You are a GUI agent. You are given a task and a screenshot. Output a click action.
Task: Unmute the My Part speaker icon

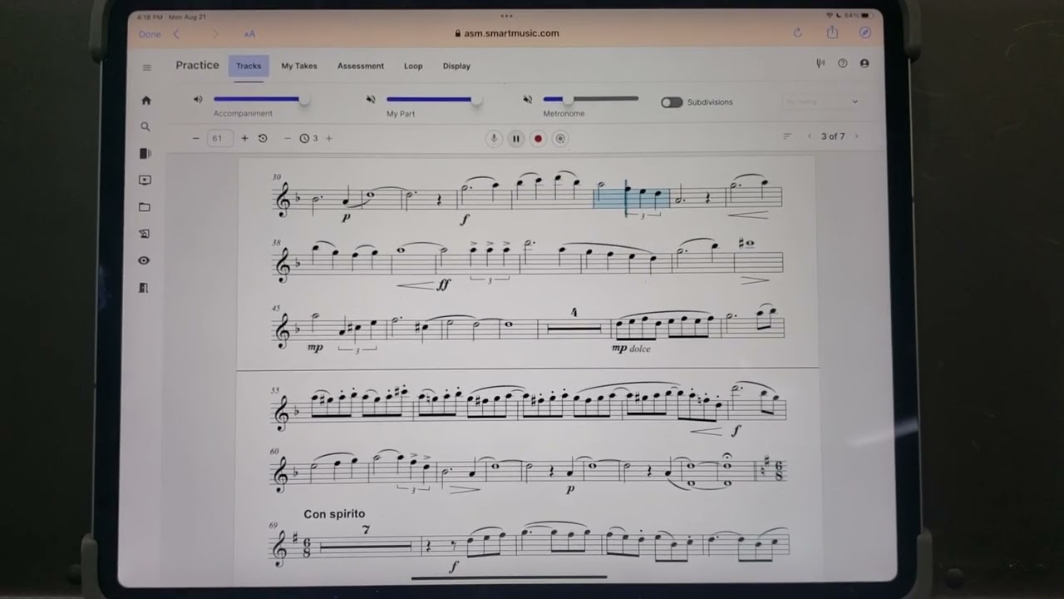371,99
